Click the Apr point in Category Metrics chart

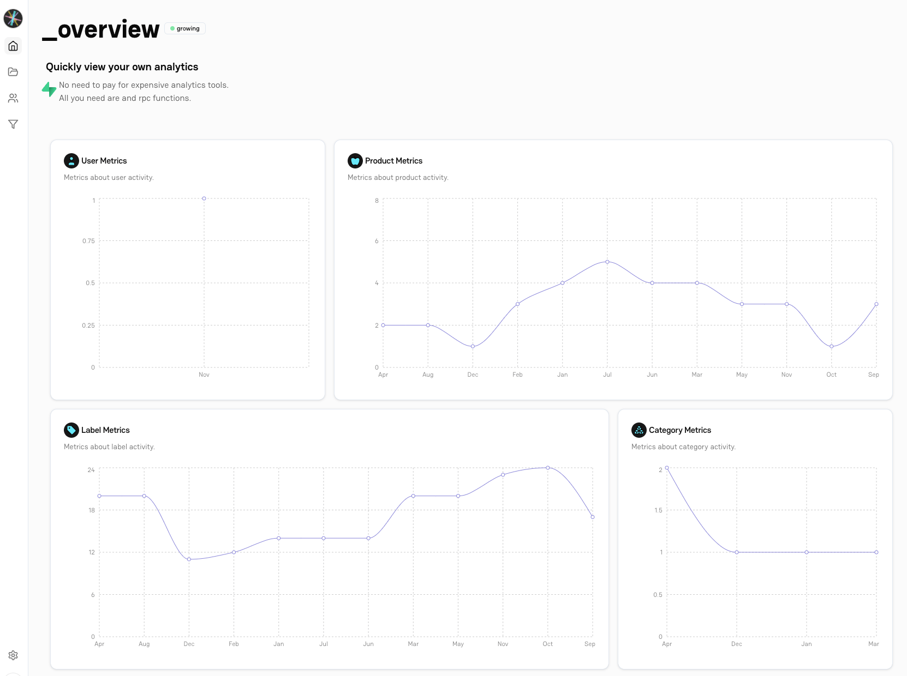667,467
